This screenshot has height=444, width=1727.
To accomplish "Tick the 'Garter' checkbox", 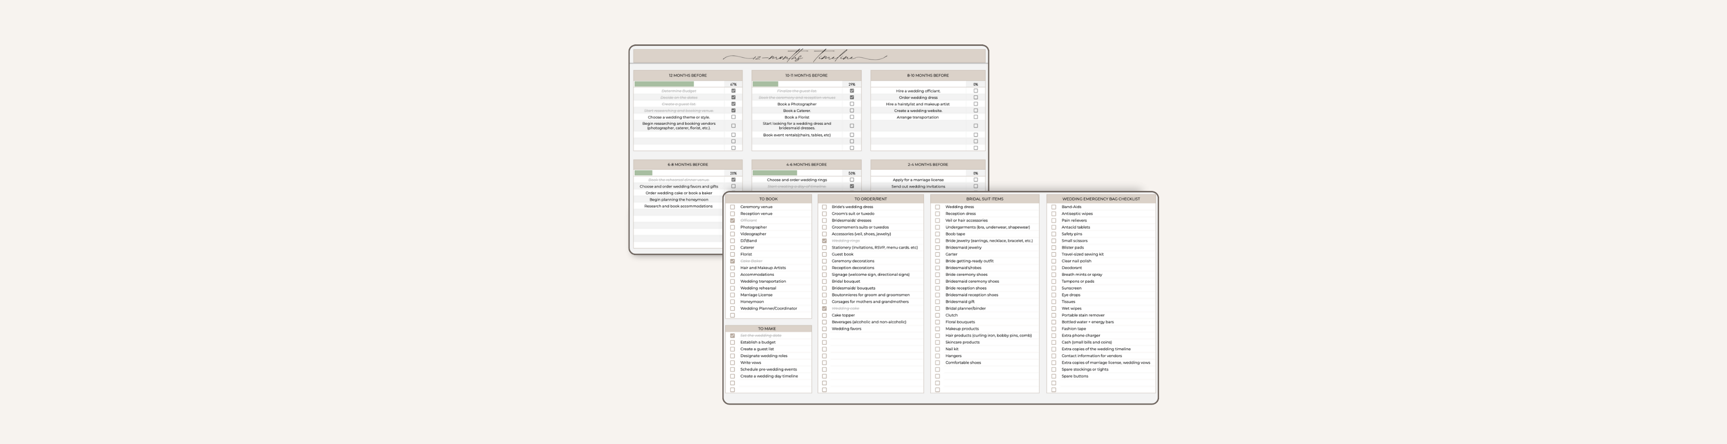I will click(937, 254).
